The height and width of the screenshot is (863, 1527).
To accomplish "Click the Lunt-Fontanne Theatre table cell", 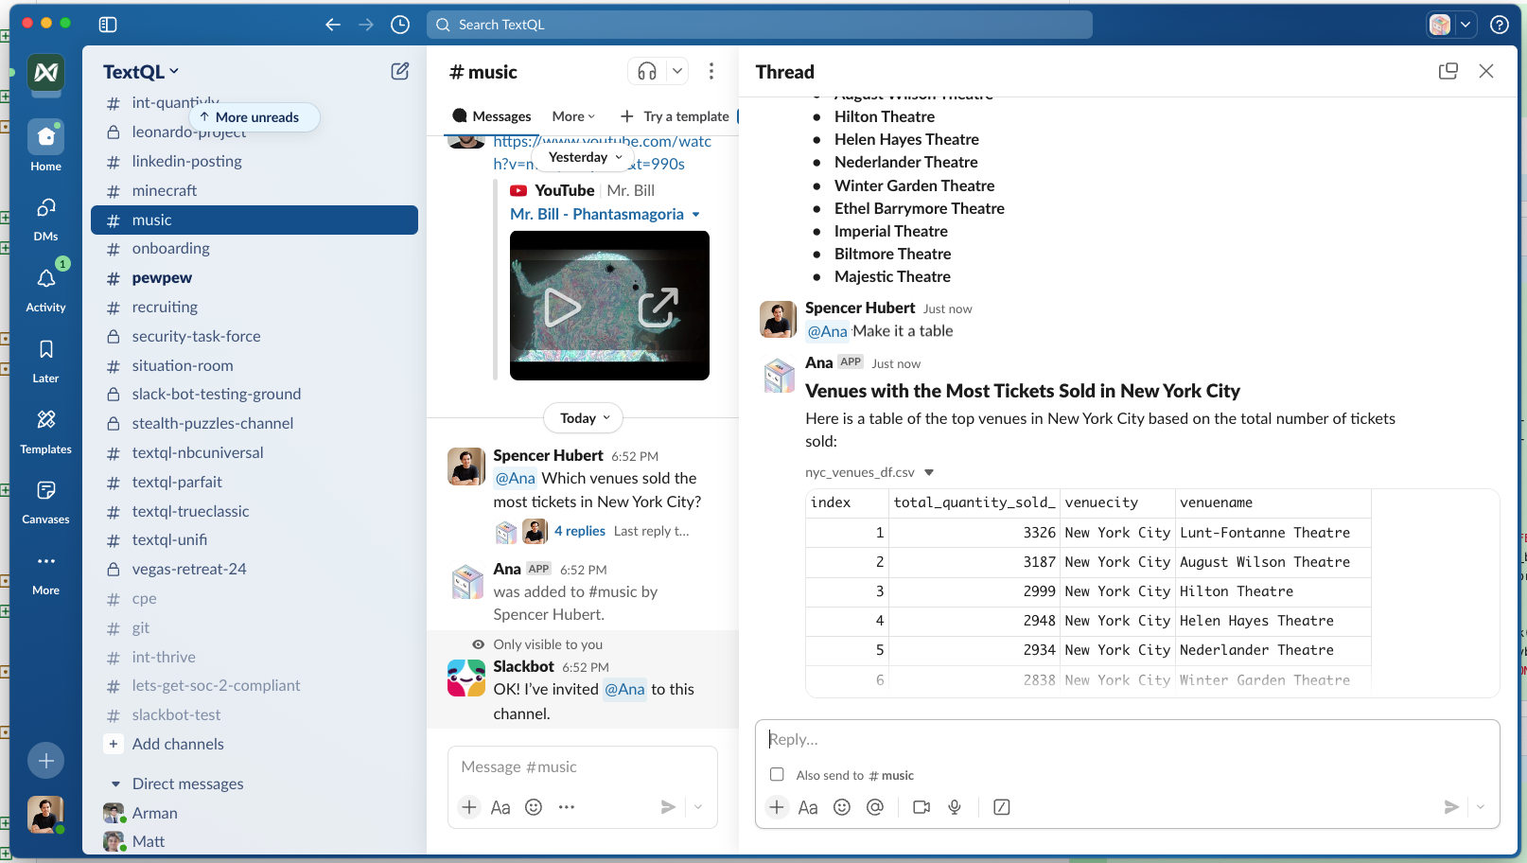I will point(1272,533).
